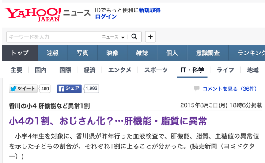Click the tweet count 469 bubble
The height and width of the screenshot is (163, 265).
tap(45, 89)
